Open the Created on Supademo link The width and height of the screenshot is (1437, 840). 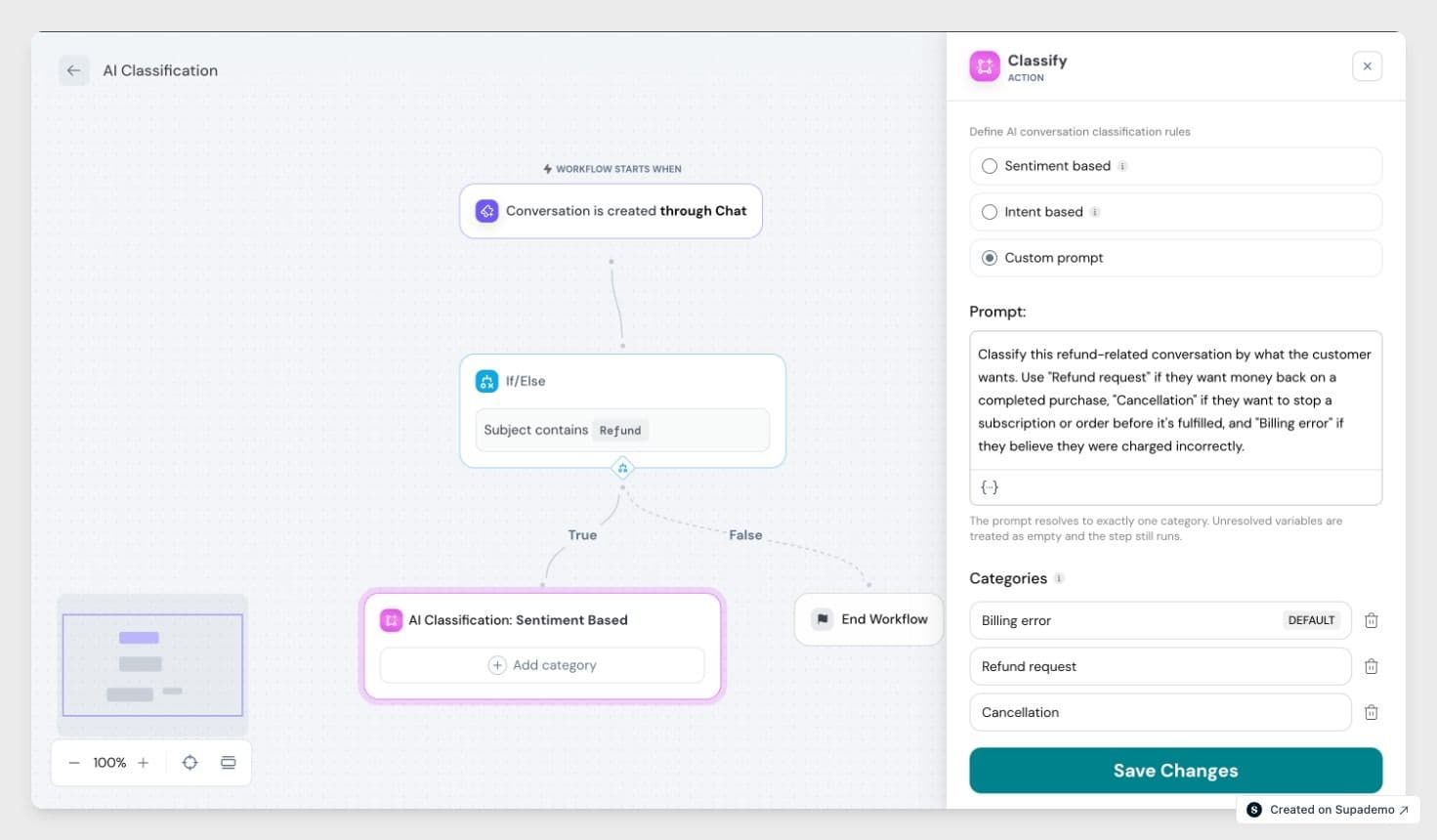tap(1328, 810)
